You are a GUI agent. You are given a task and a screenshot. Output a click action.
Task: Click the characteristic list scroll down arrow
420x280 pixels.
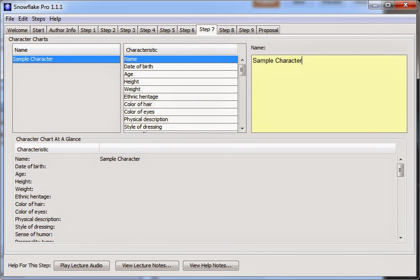(x=242, y=128)
